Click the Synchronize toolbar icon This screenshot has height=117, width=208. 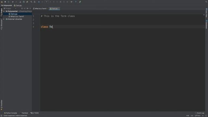(x=9, y=2)
